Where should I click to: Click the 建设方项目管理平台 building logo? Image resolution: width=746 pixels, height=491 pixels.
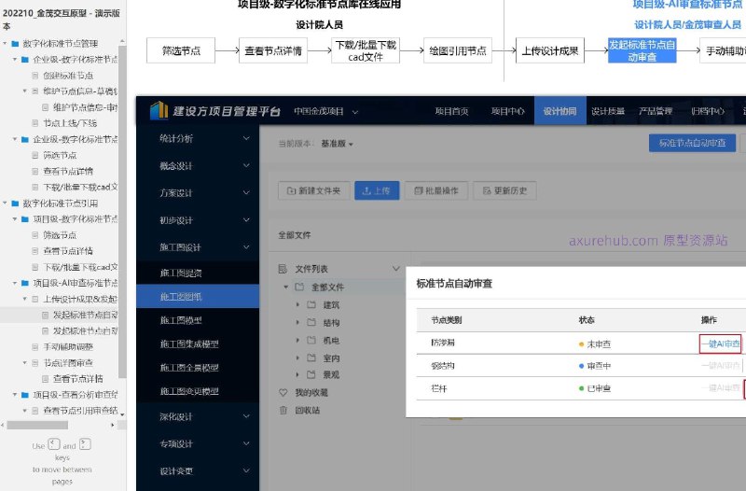pyautogui.click(x=159, y=110)
